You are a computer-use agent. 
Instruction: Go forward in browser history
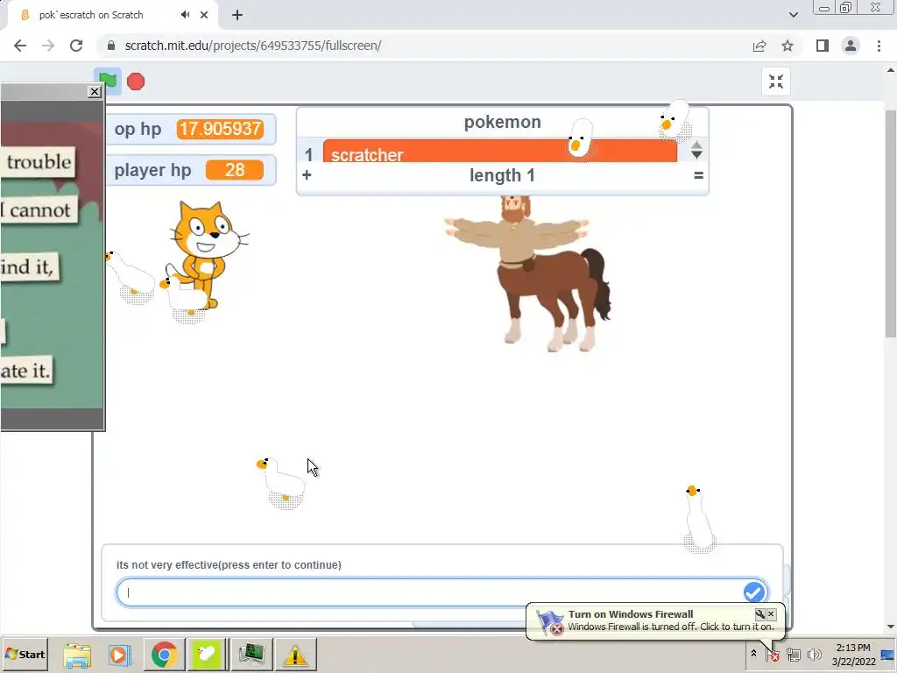click(48, 46)
